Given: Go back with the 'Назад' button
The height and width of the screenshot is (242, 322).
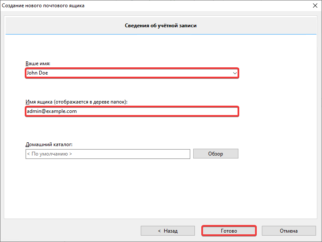Looking at the screenshot, I should [x=168, y=231].
